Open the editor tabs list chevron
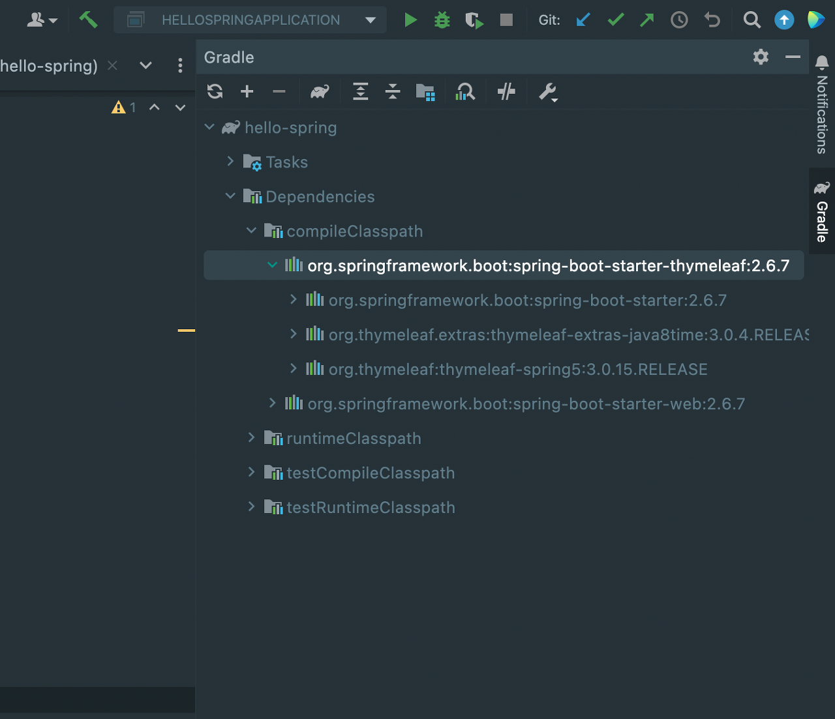The image size is (835, 719). point(146,65)
